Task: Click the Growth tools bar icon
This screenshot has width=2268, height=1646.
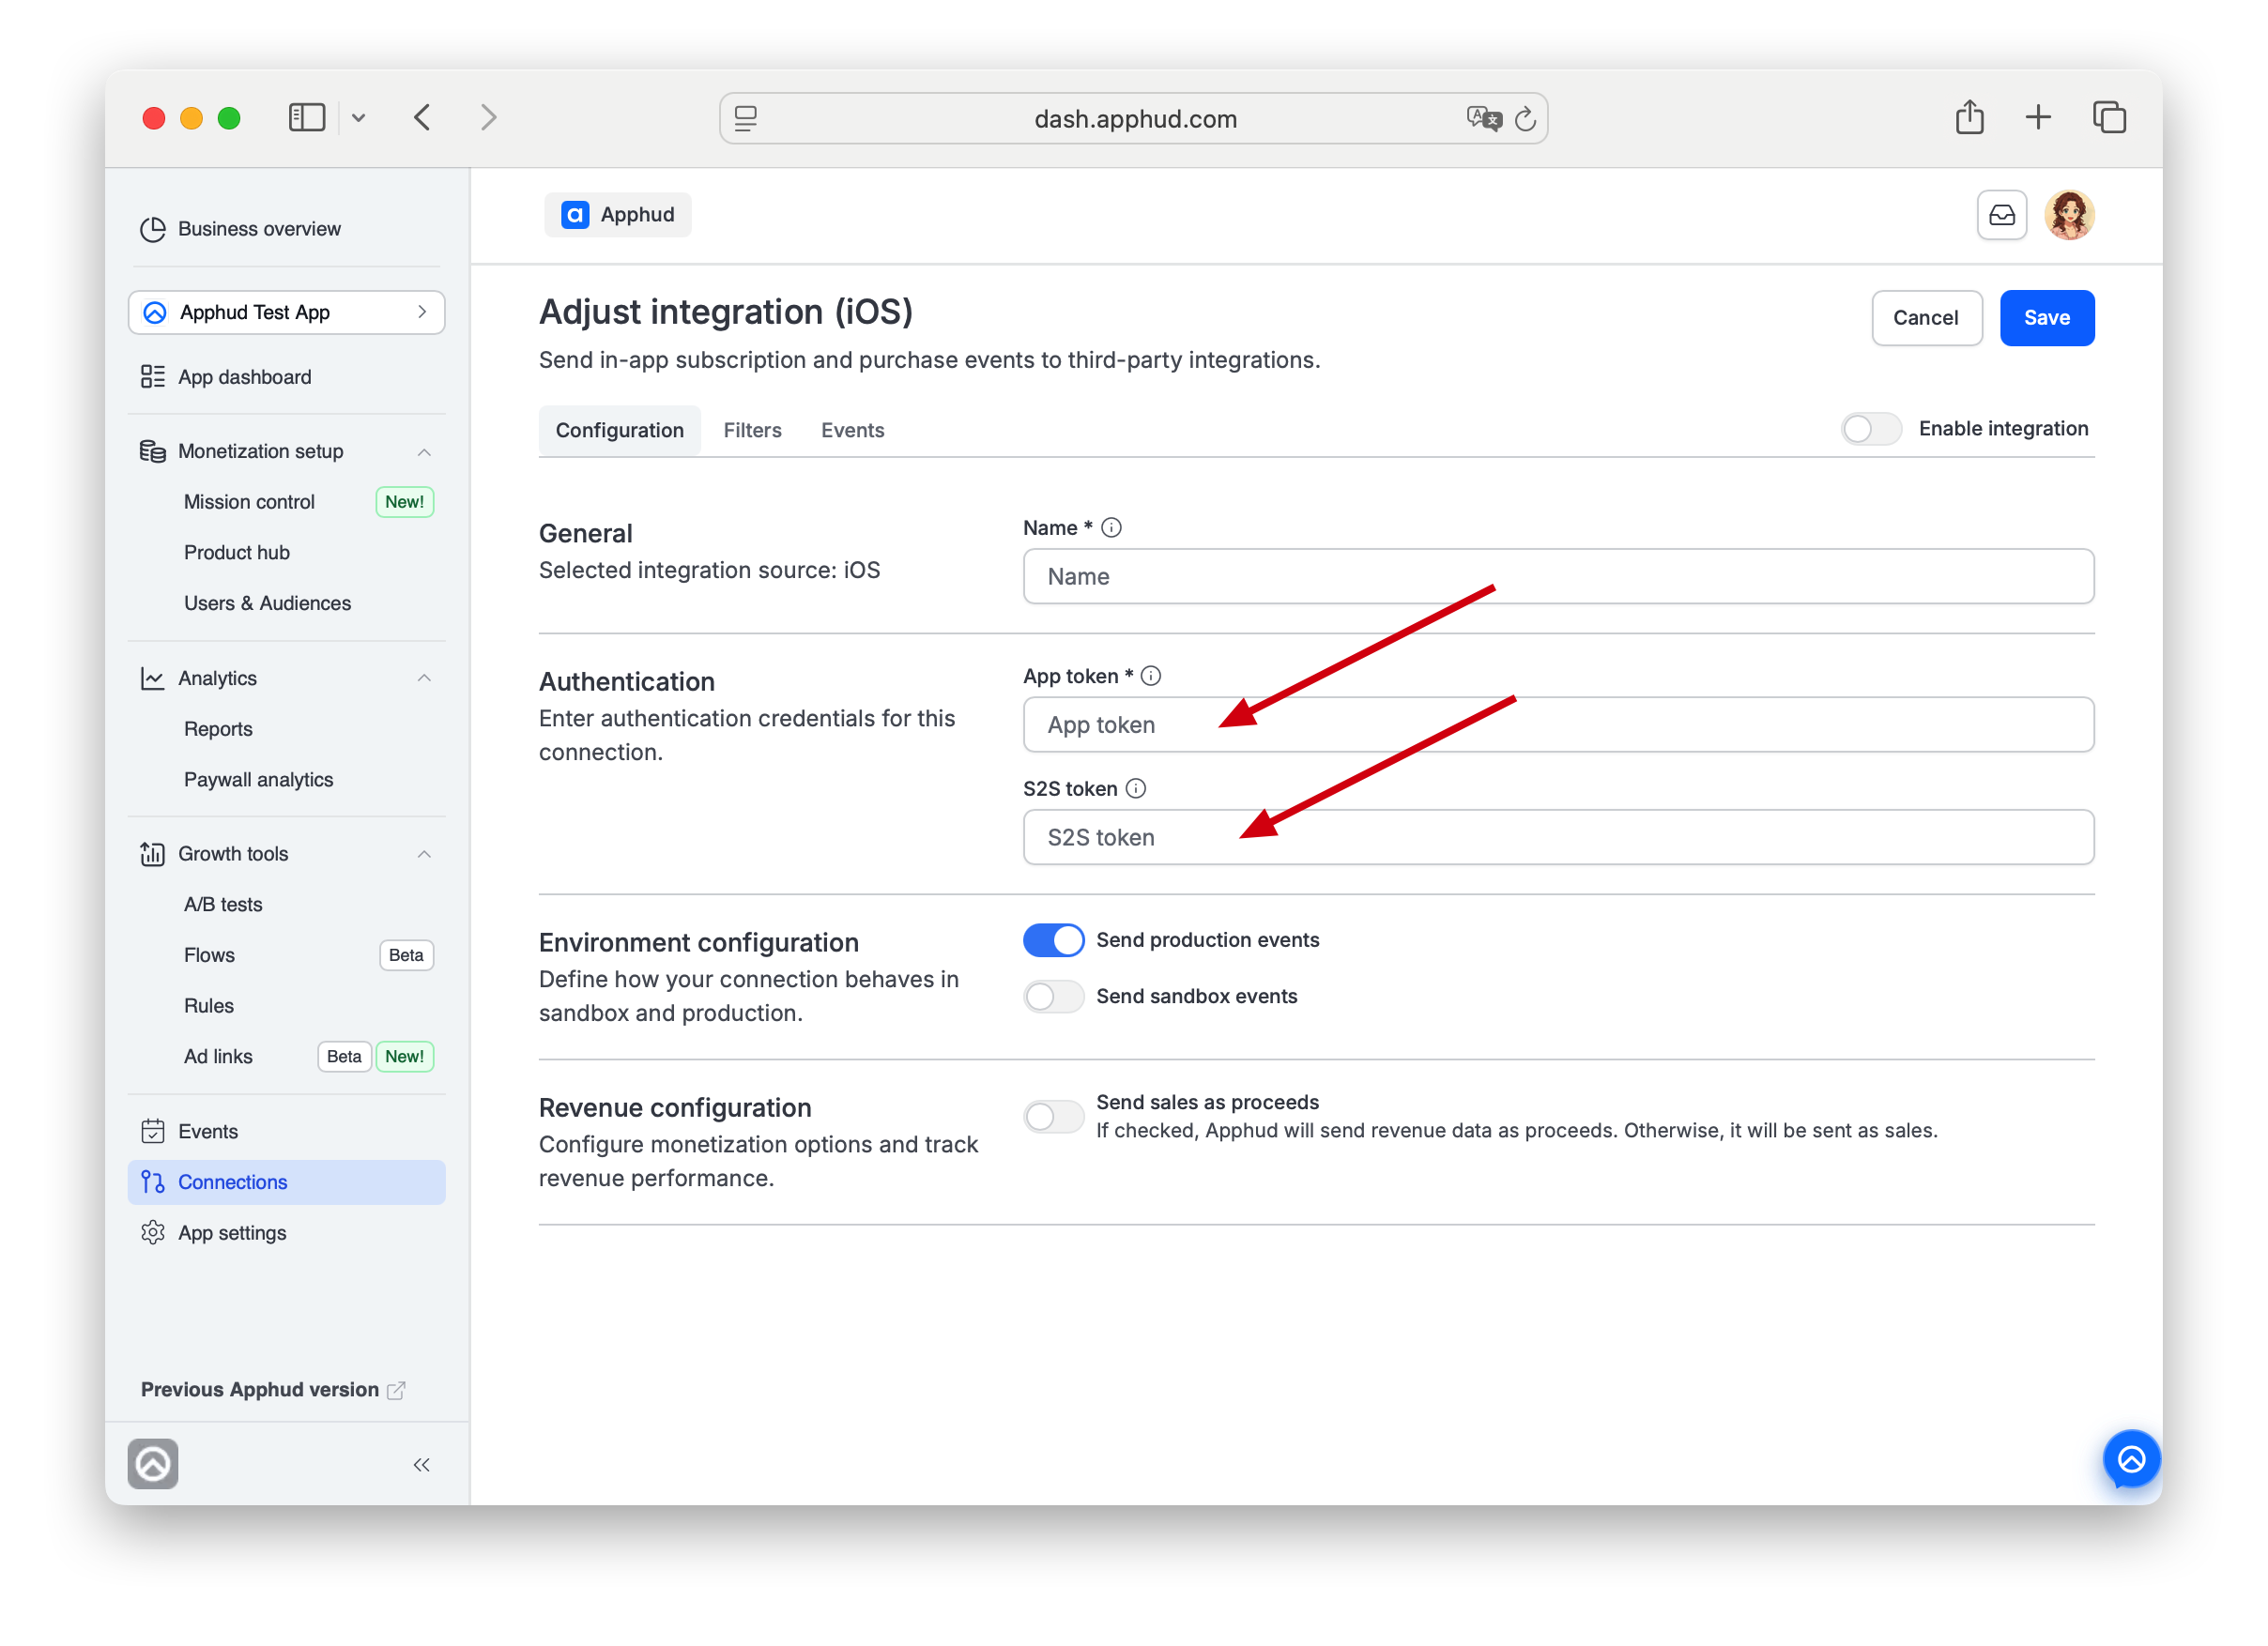Action: click(x=153, y=855)
